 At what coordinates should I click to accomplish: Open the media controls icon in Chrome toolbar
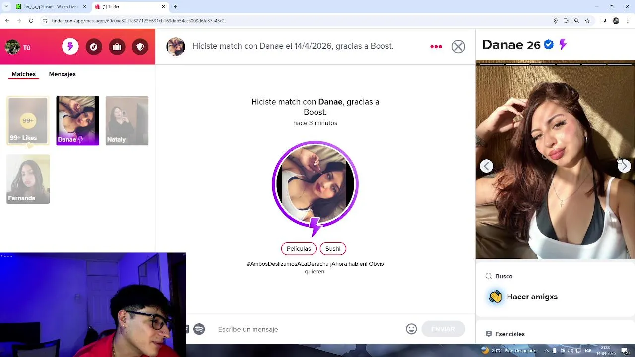(x=604, y=21)
